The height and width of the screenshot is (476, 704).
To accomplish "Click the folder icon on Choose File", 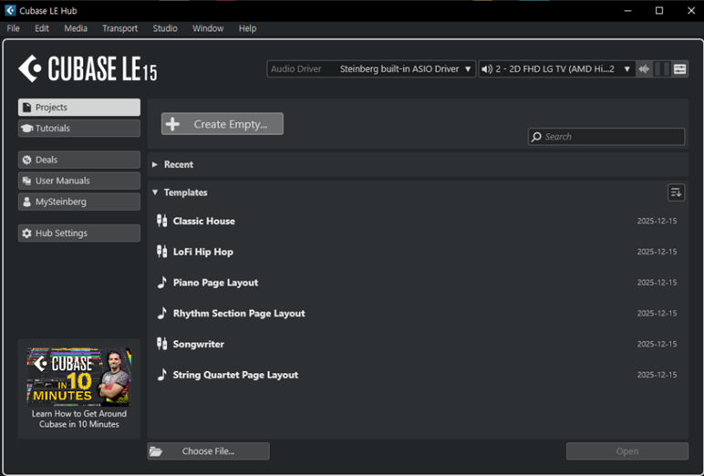I will pos(156,451).
